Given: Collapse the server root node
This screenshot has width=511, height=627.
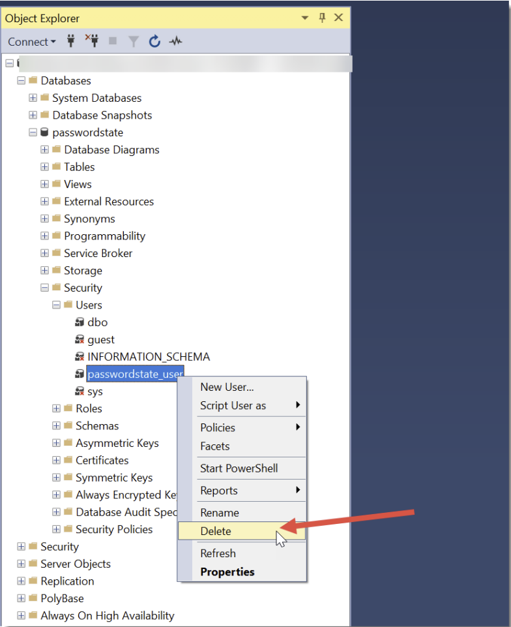Looking at the screenshot, I should pyautogui.click(x=10, y=63).
